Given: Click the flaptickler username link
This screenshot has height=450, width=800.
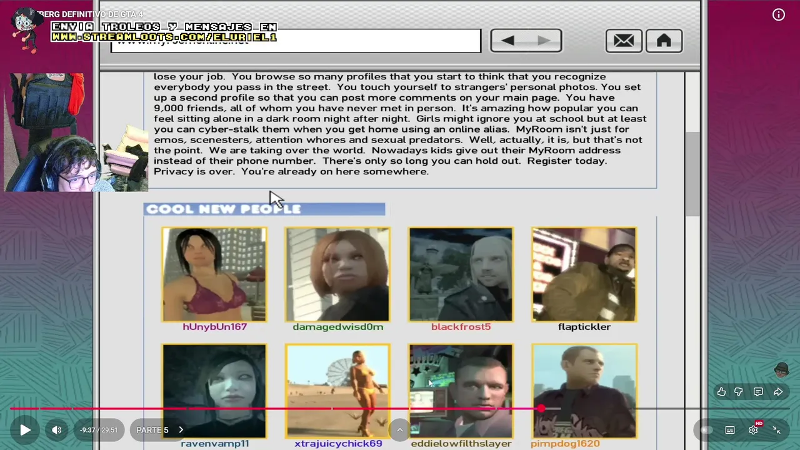Looking at the screenshot, I should coord(584,327).
